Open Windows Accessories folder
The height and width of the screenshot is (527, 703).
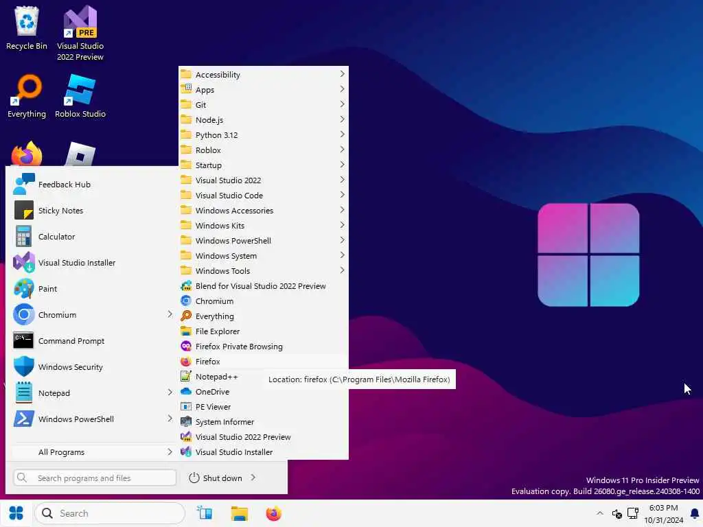coord(263,210)
